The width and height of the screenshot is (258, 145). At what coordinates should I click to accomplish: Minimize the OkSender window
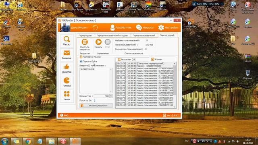click(171, 21)
